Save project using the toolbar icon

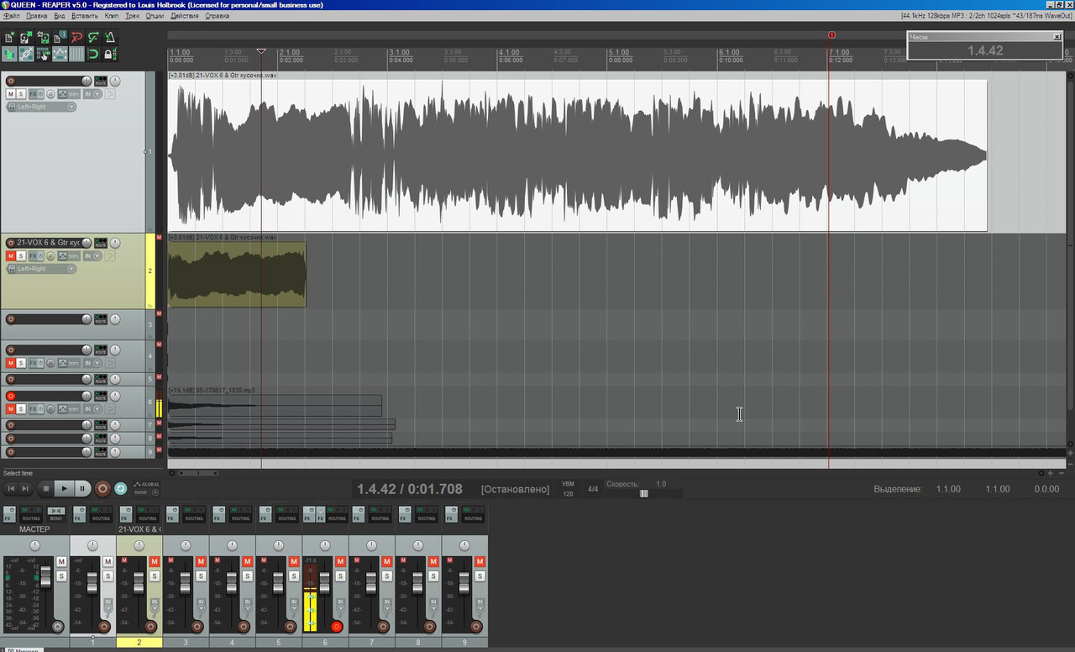[x=43, y=38]
